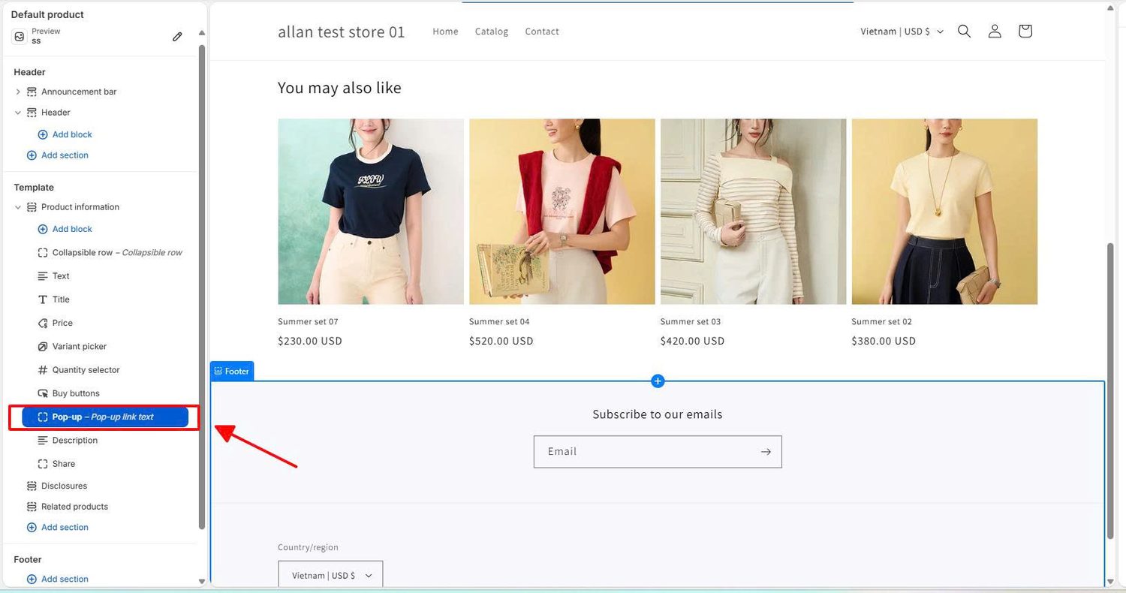Click the Disclosures section icon
Viewport: 1126px width, 593px height.
[x=32, y=486]
